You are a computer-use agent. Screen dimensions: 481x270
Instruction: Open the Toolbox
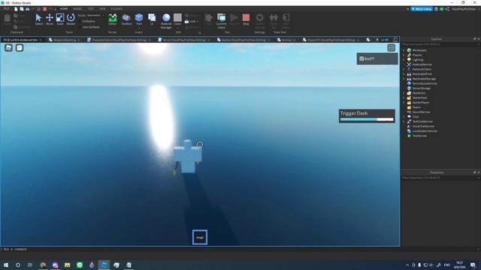[x=126, y=19]
